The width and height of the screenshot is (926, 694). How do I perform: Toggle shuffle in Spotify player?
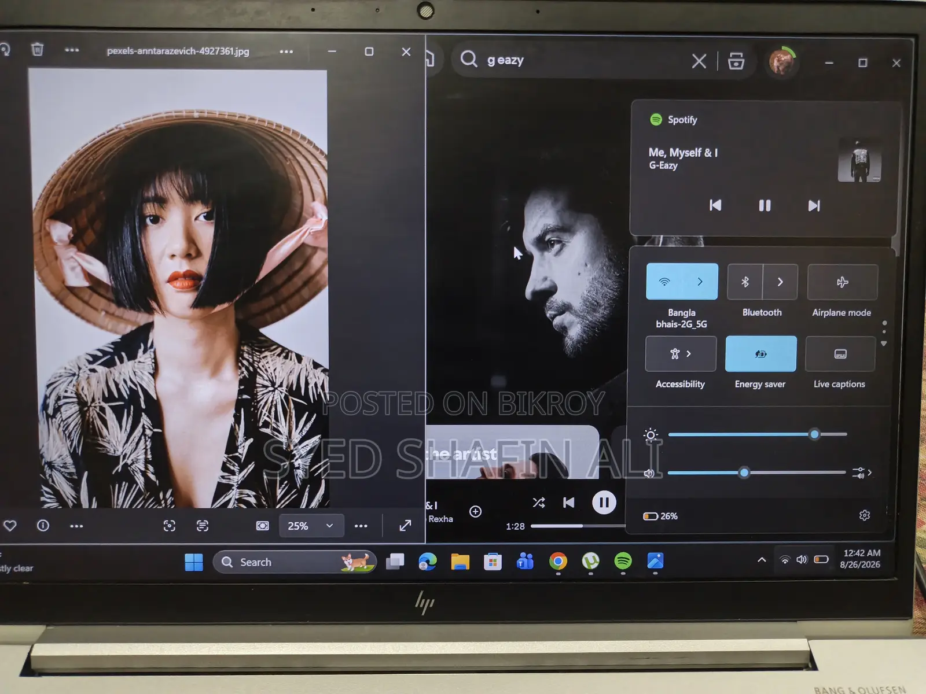538,503
